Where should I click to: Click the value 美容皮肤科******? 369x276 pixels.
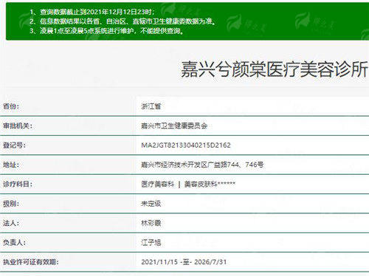pyautogui.click(x=210, y=184)
